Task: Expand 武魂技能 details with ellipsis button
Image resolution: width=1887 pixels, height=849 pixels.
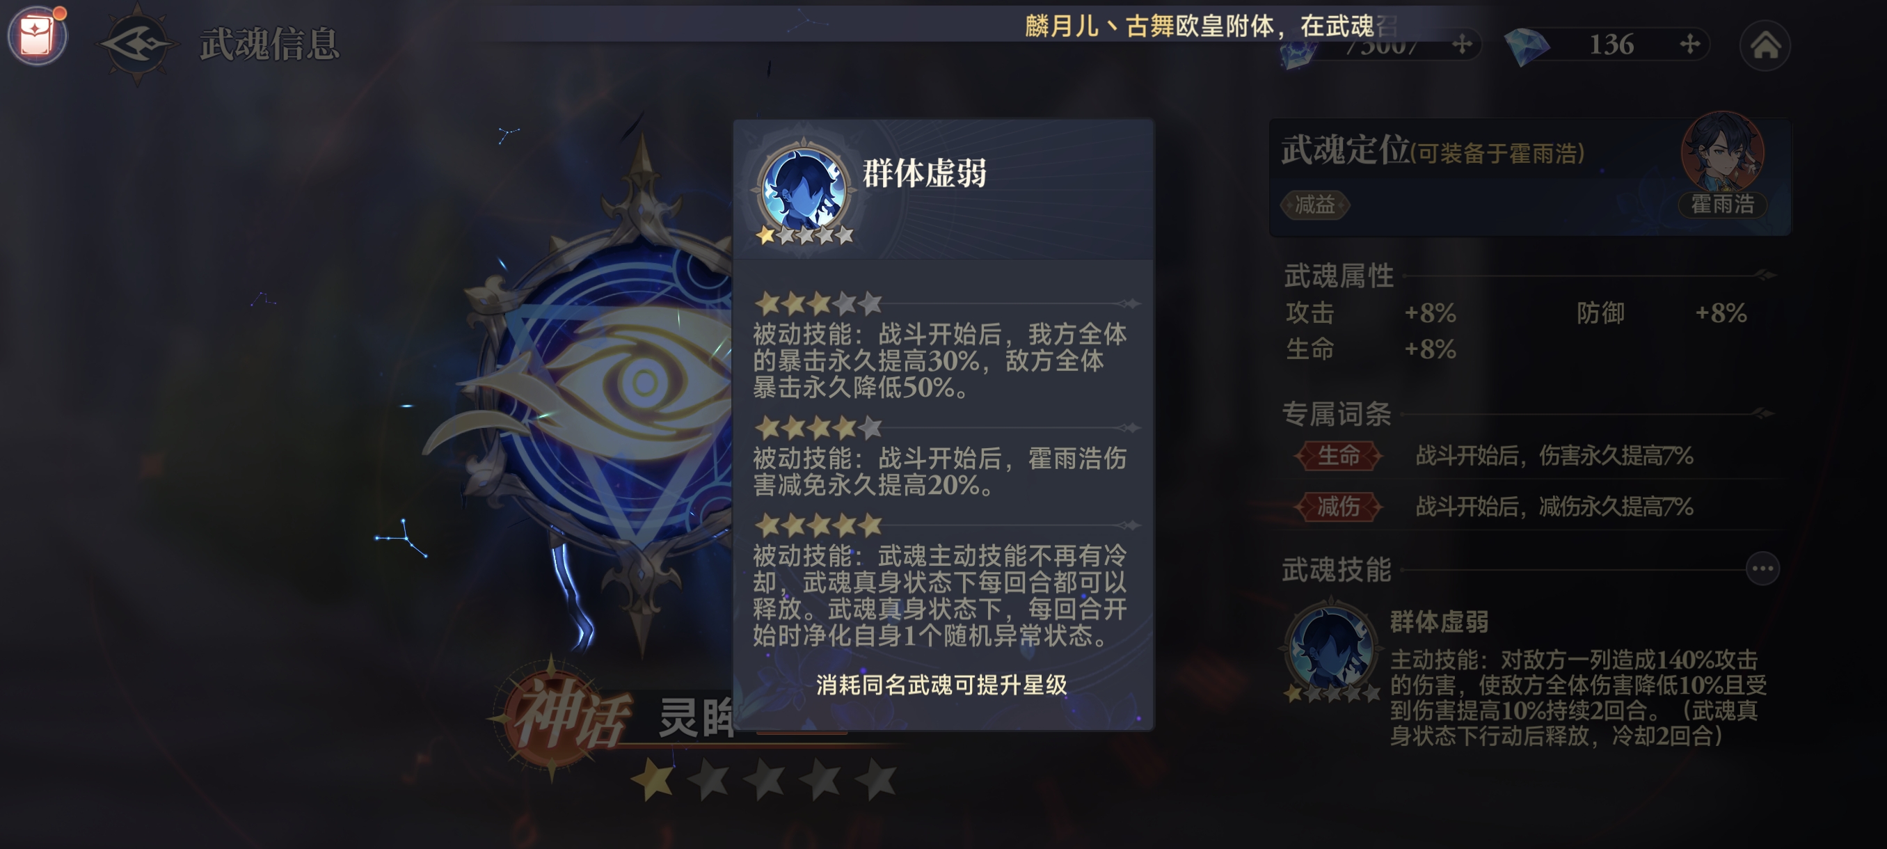Action: point(1762,569)
